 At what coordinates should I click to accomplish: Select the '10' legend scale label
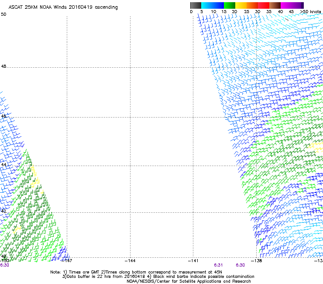(213, 12)
